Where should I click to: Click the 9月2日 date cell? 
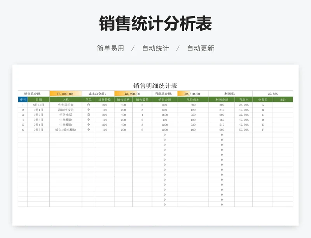click(38, 115)
